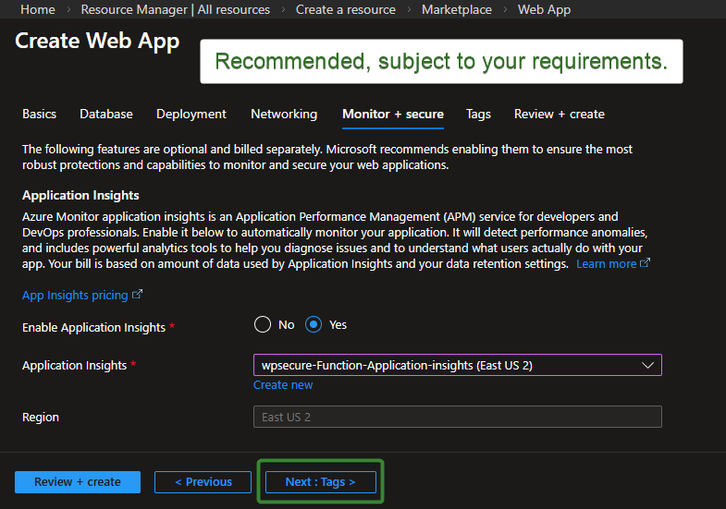Select No for Enable Application Insights
Screen dimensions: 726x509
pos(263,324)
